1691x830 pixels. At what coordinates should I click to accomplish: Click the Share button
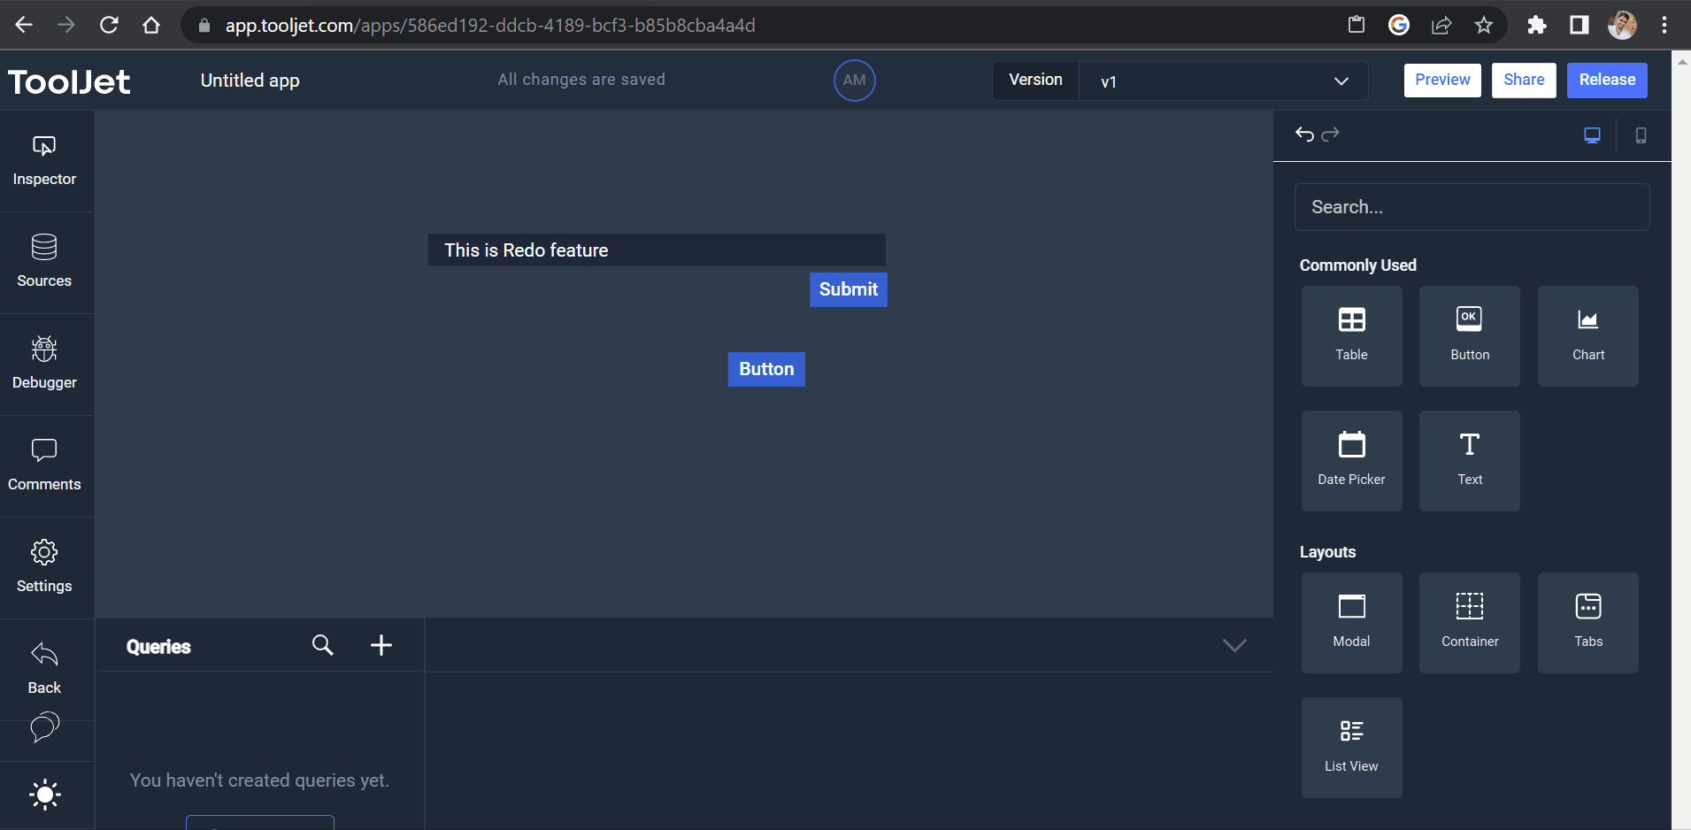pyautogui.click(x=1524, y=80)
